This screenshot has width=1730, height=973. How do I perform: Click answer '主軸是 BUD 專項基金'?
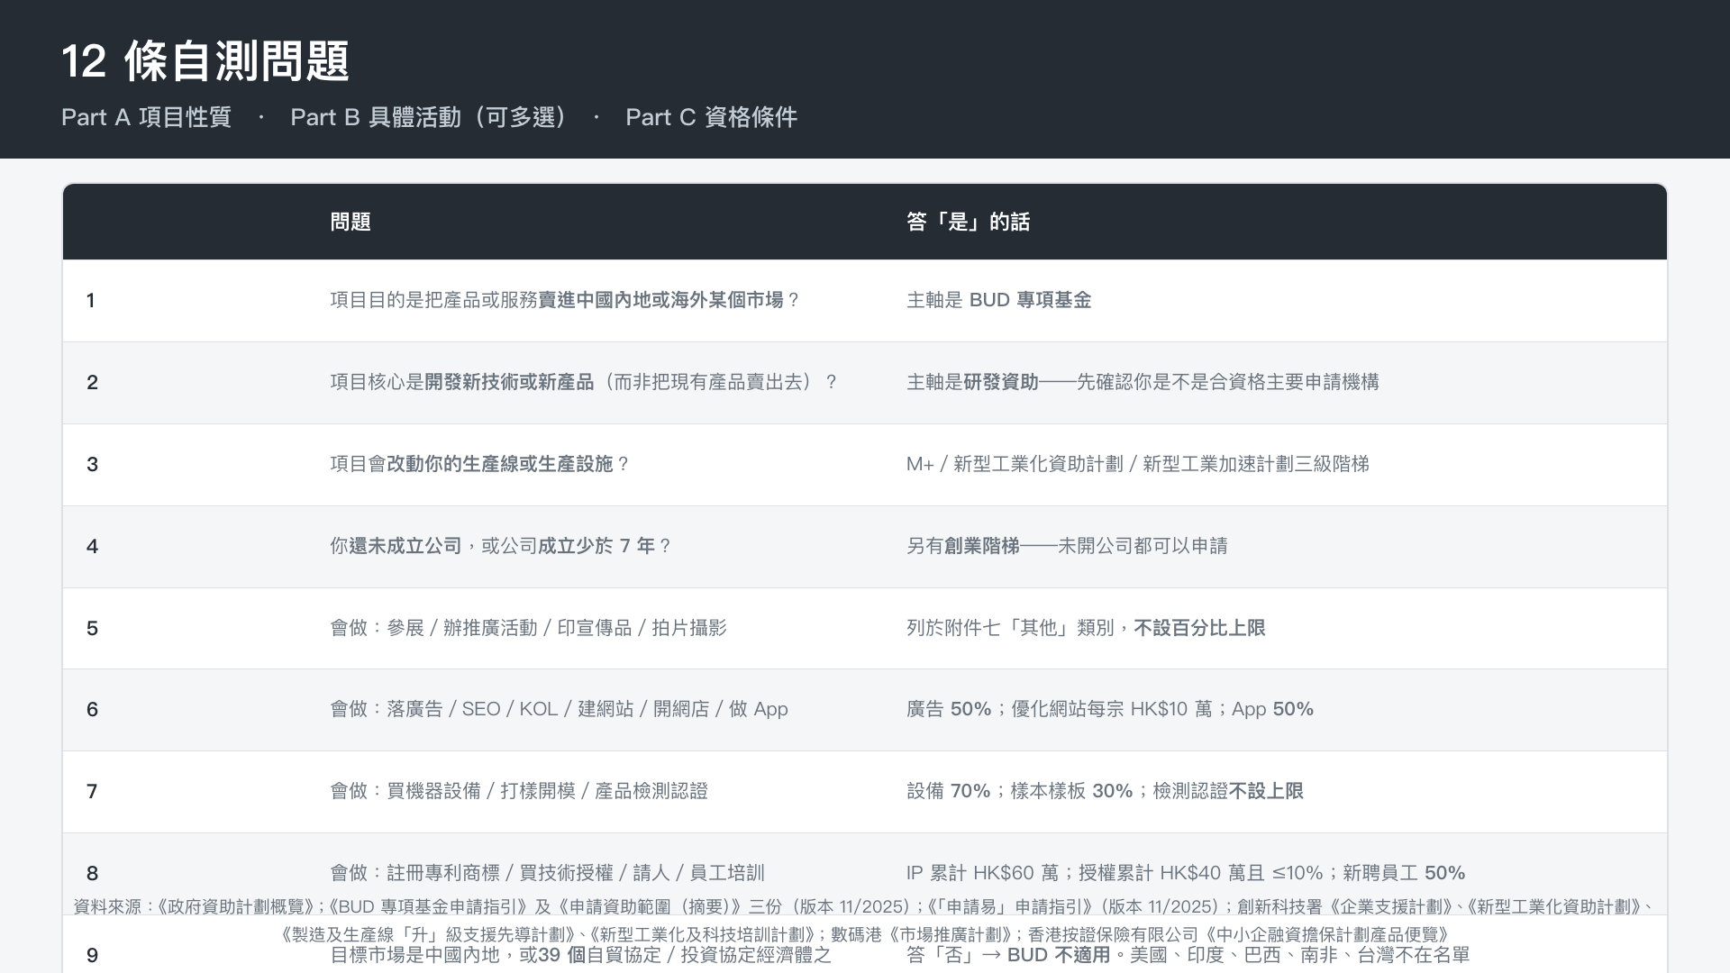(x=998, y=300)
